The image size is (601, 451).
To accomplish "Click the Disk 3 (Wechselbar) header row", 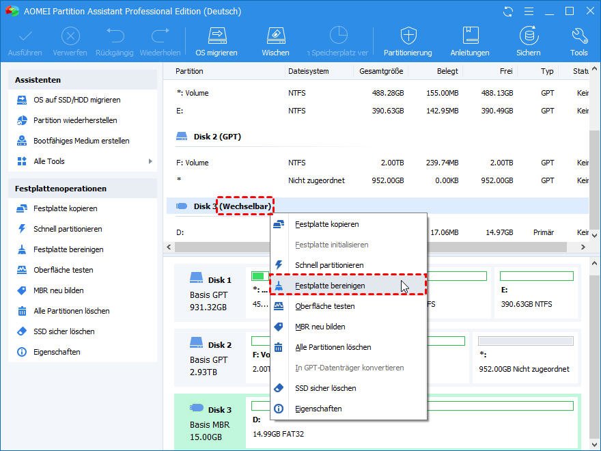I will click(378, 206).
